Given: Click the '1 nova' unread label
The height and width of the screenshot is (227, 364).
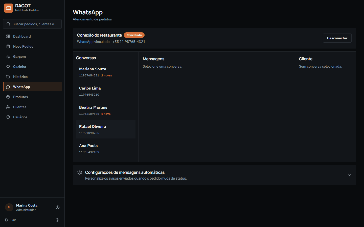Looking at the screenshot, I should 106,114.
